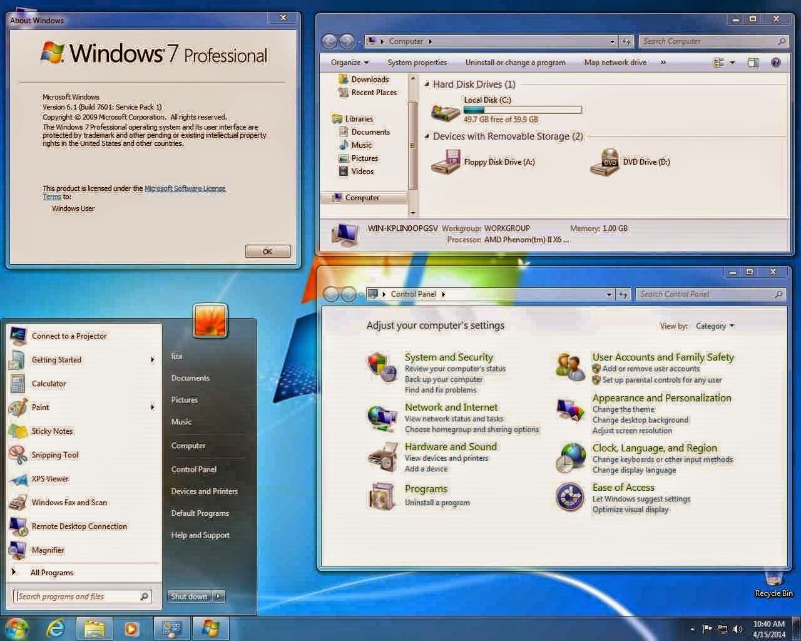Open Control Panel from Start menu right pane

click(194, 469)
